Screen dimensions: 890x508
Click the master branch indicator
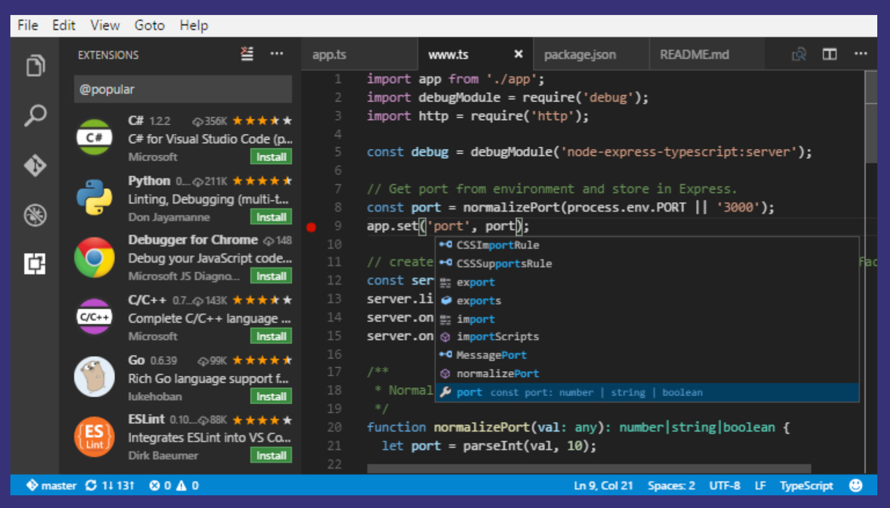[x=51, y=485]
